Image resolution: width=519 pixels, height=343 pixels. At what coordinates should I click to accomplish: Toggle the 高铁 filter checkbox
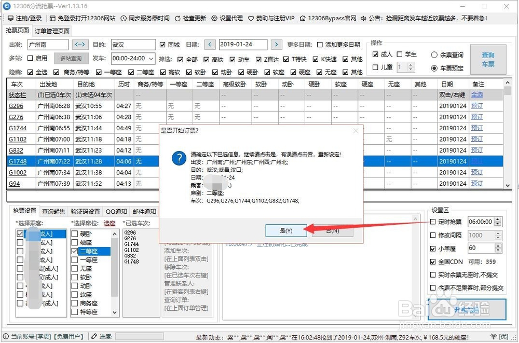pos(206,60)
